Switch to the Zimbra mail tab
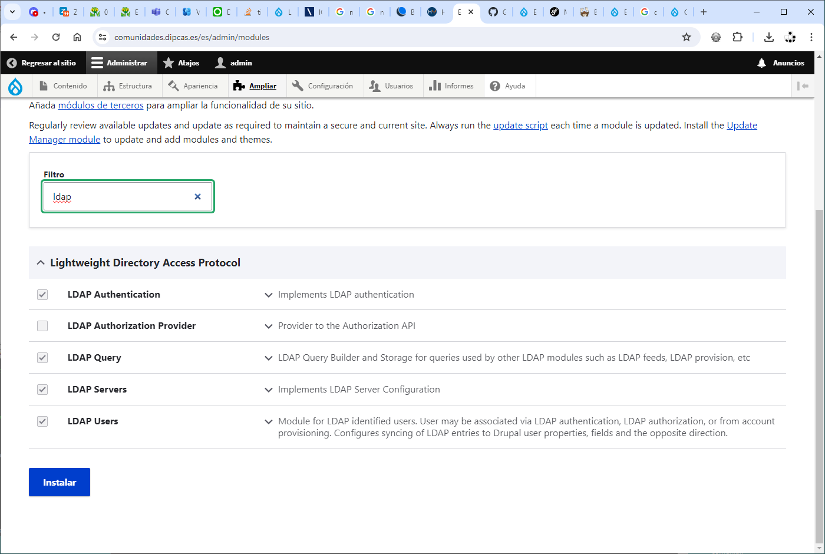Viewport: 825px width, 554px height. pos(68,12)
